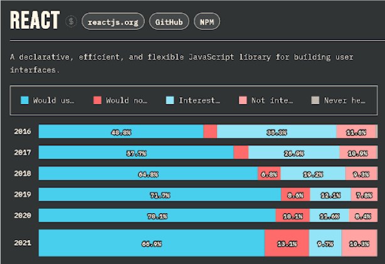
Task: Click the blue 'Would use' color swatch
Action: (x=25, y=100)
